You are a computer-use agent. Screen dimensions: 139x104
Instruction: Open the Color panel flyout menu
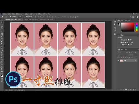tap(138, 21)
